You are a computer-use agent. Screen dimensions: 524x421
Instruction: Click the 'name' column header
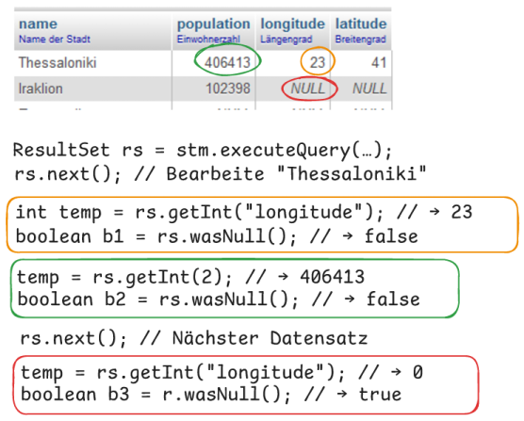point(38,24)
